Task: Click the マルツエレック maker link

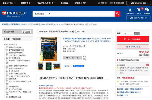Action: 79,46
